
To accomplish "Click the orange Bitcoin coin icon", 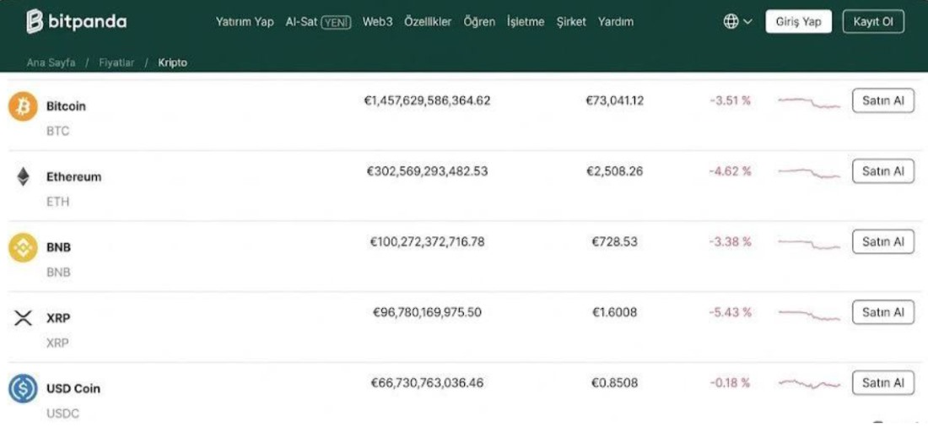I will point(23,107).
